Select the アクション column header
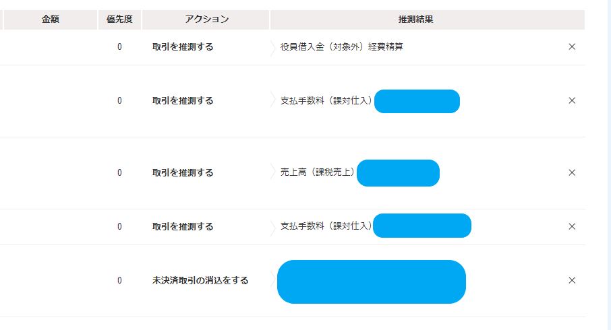The width and height of the screenshot is (611, 330). [206, 20]
